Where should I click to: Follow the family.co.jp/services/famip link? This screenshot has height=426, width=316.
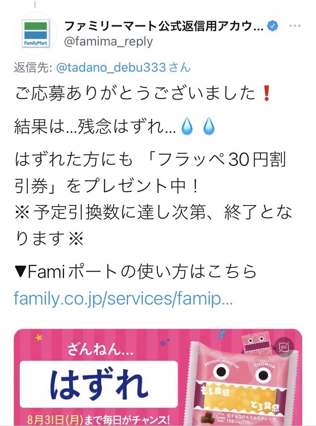pyautogui.click(x=123, y=298)
